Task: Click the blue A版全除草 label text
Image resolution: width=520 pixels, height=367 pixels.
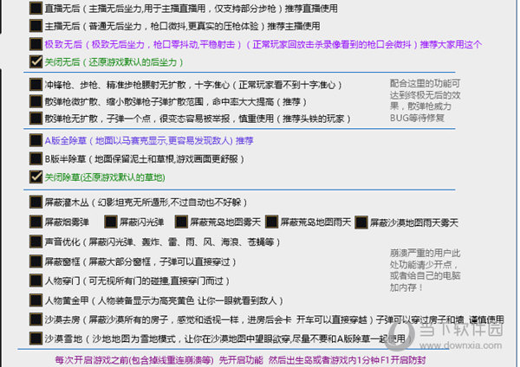Action: pyautogui.click(x=149, y=141)
